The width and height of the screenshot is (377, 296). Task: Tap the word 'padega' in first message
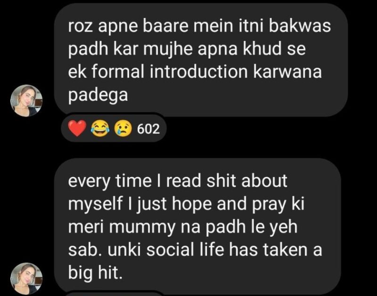[x=98, y=95]
